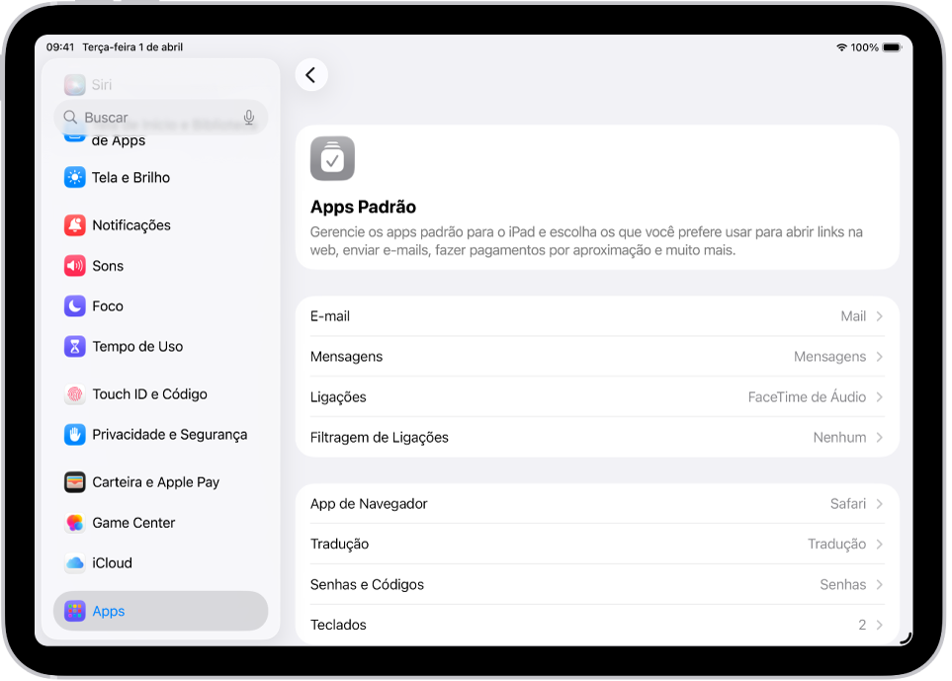
Task: Open Senhas e Códigos settings
Action: pyautogui.click(x=593, y=584)
